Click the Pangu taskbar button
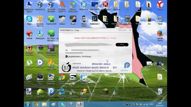 coord(80,104)
